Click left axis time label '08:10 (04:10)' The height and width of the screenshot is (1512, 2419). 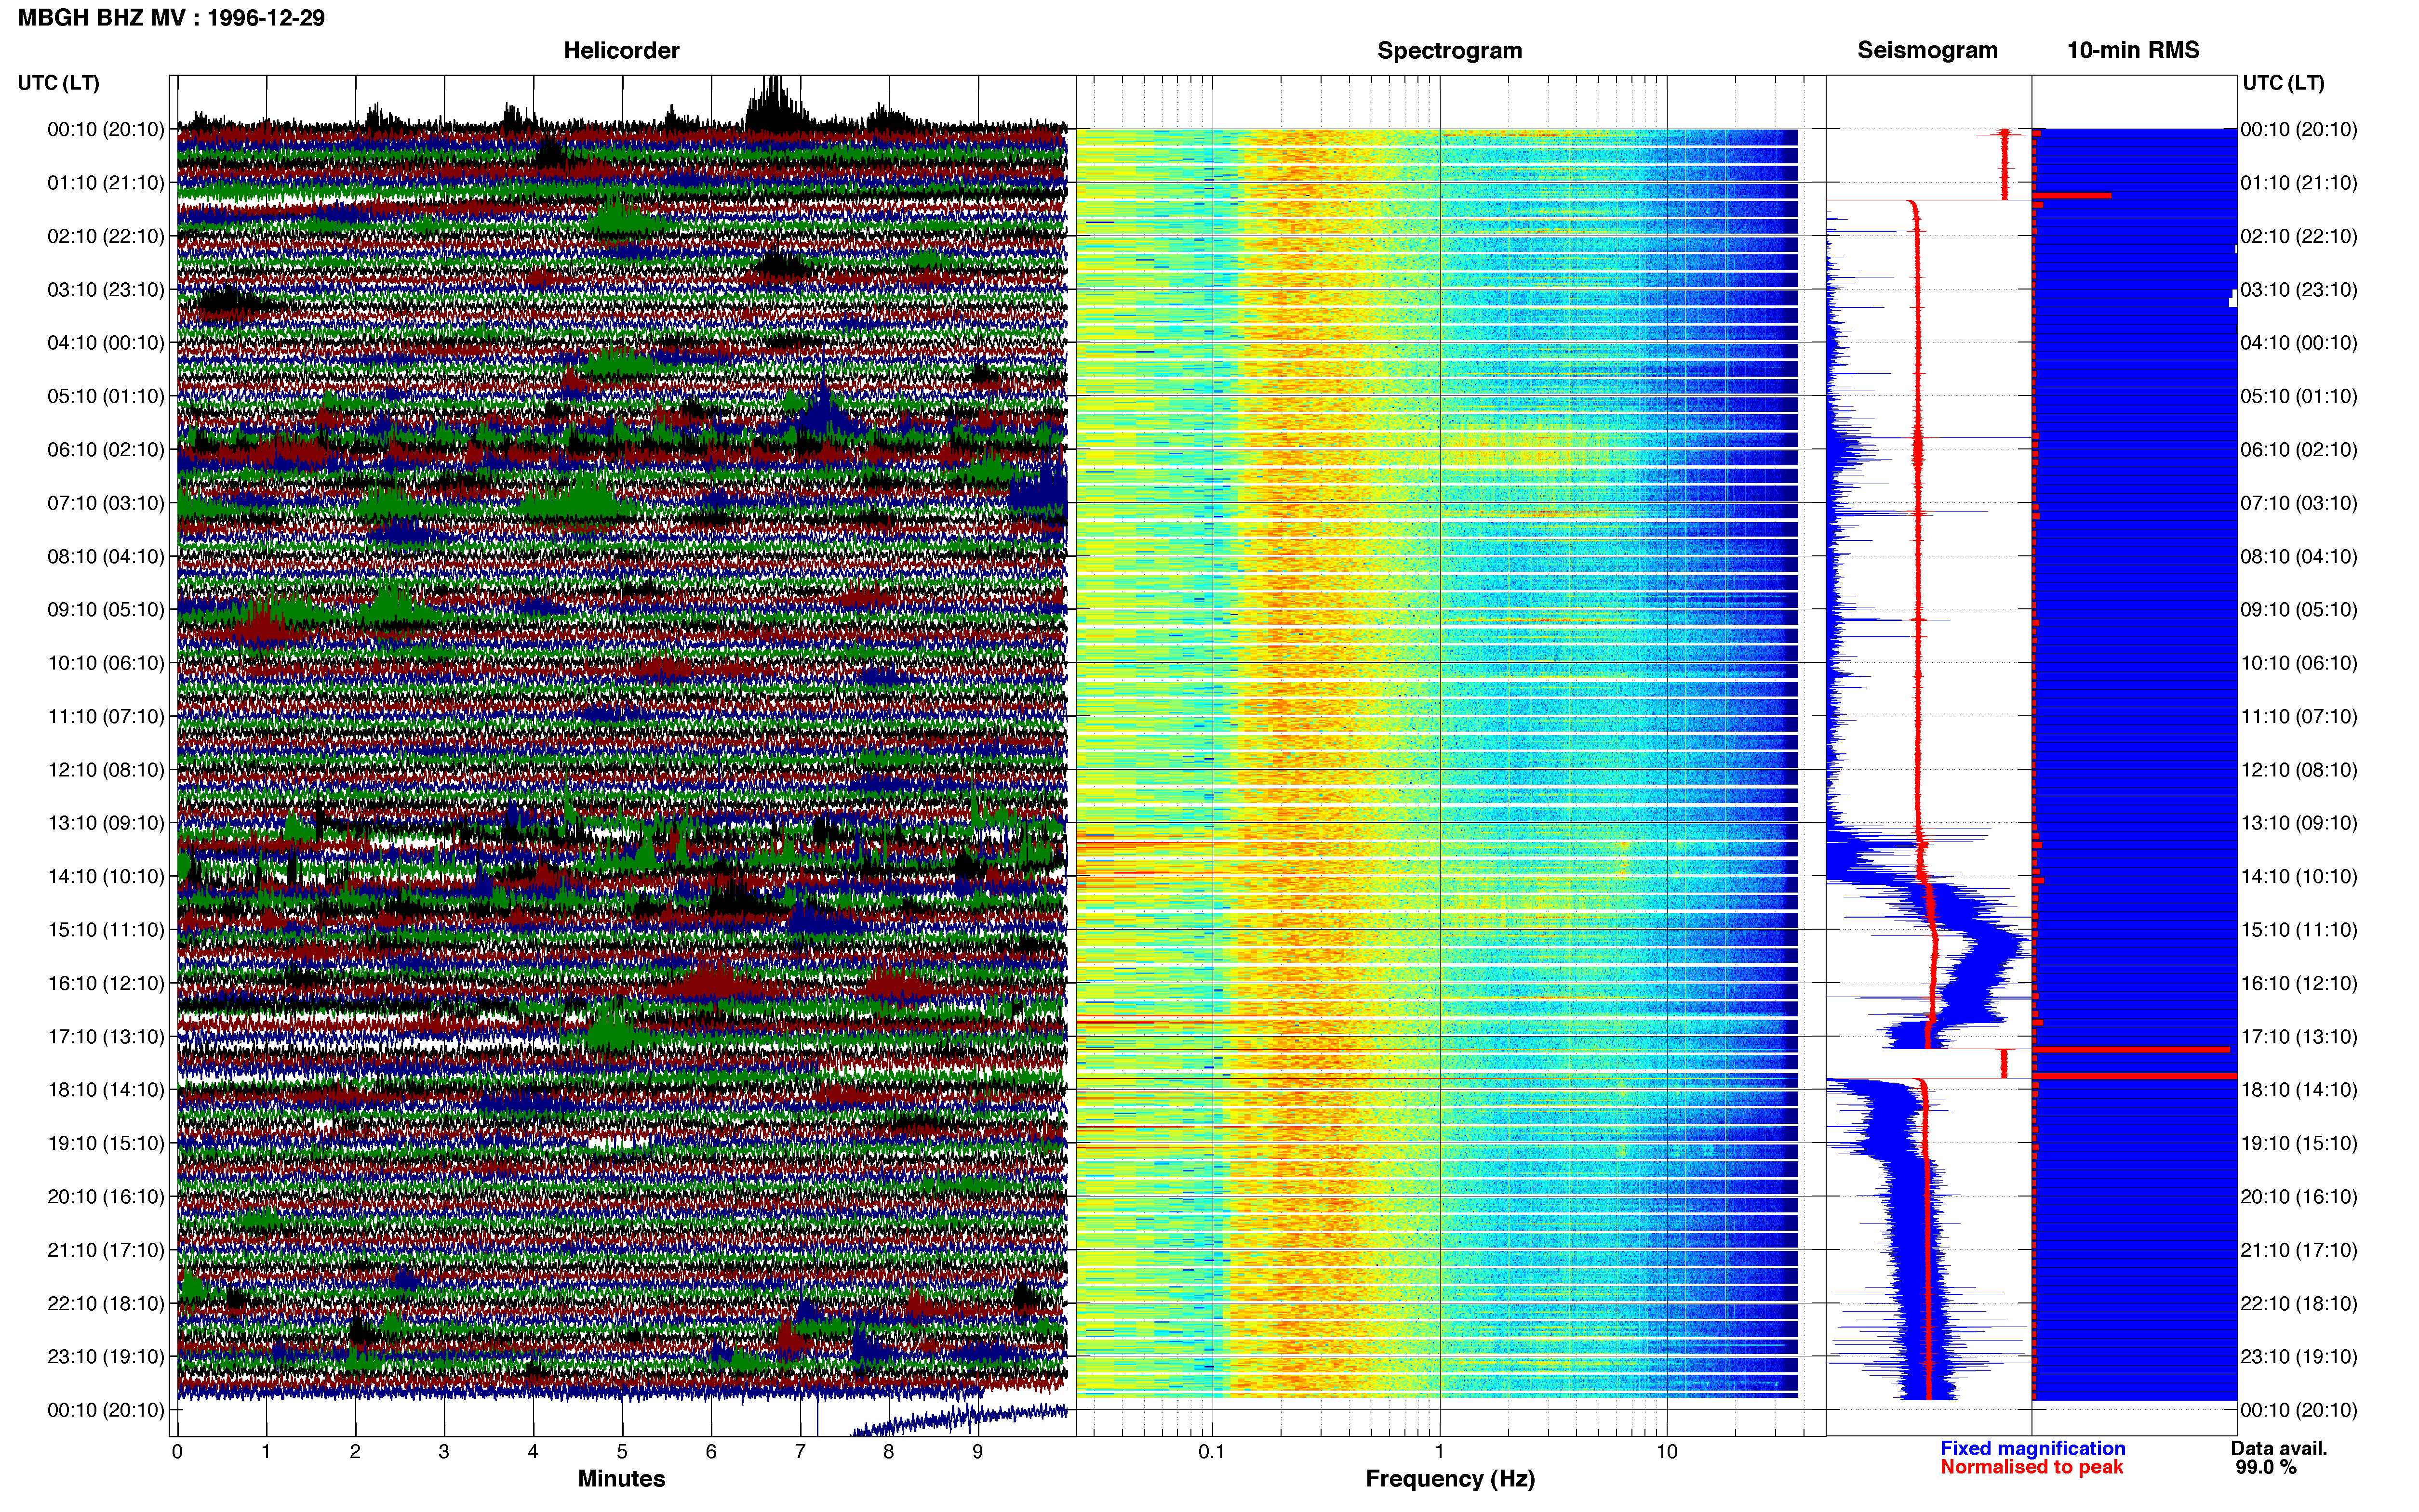(x=106, y=556)
